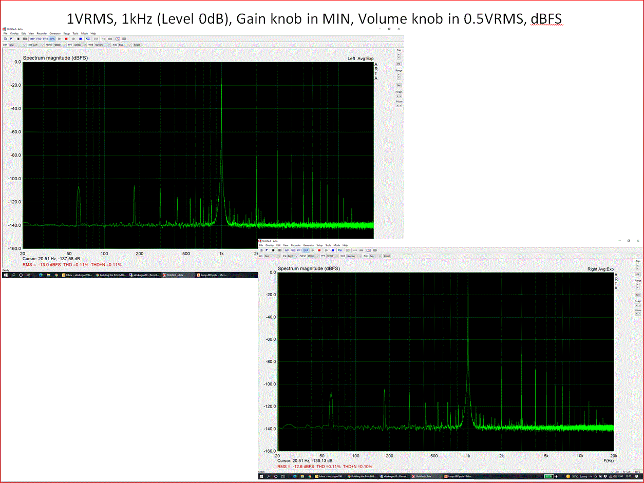Open Inp Right channel dropdown in lower-right Arta
Image resolution: width=644 pixels, height=483 pixels.
coord(293,256)
